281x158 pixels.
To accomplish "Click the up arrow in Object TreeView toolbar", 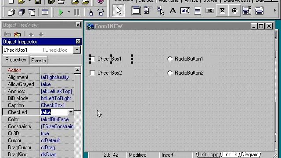I will (x=31, y=34).
